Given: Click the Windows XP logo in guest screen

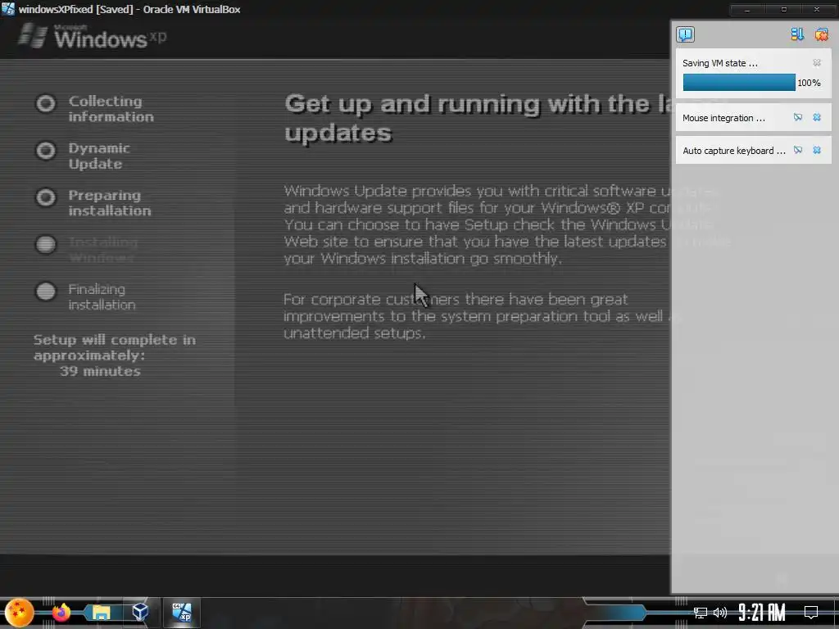Looking at the screenshot, I should pos(92,36).
